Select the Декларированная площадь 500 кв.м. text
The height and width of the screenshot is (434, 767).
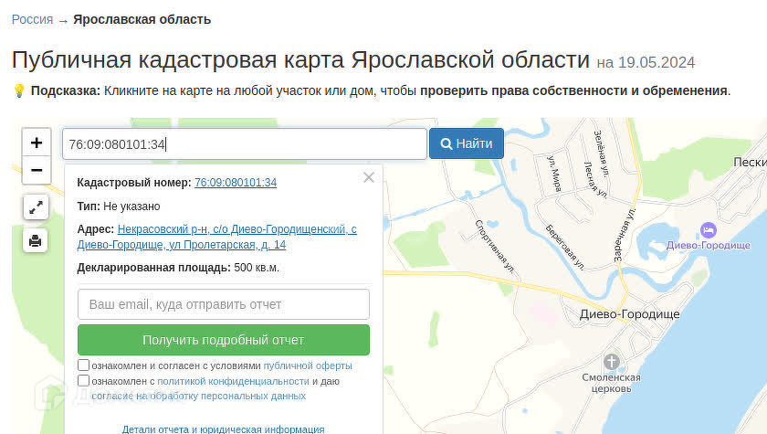coord(178,268)
